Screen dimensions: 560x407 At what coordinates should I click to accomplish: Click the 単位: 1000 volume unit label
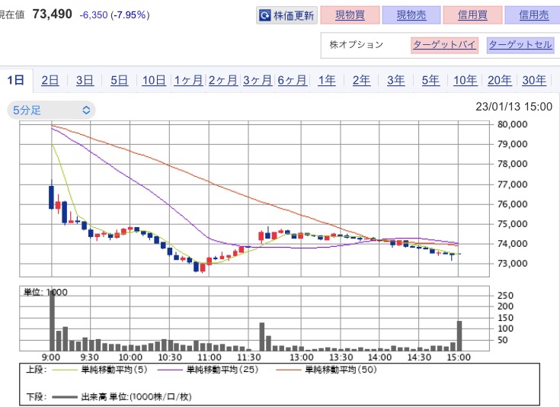tap(46, 293)
